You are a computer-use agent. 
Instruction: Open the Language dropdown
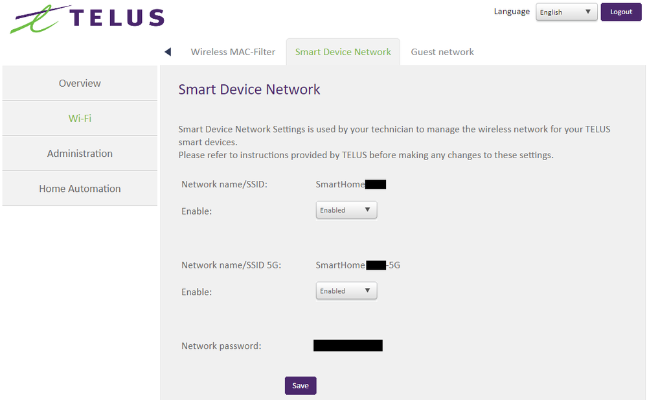(566, 12)
